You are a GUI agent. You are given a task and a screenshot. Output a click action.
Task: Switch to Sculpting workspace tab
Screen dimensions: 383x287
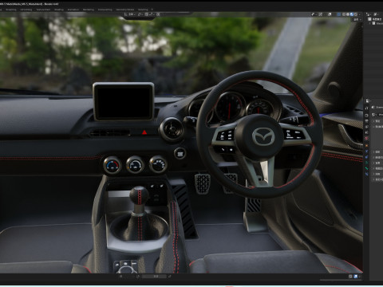(x=11, y=10)
